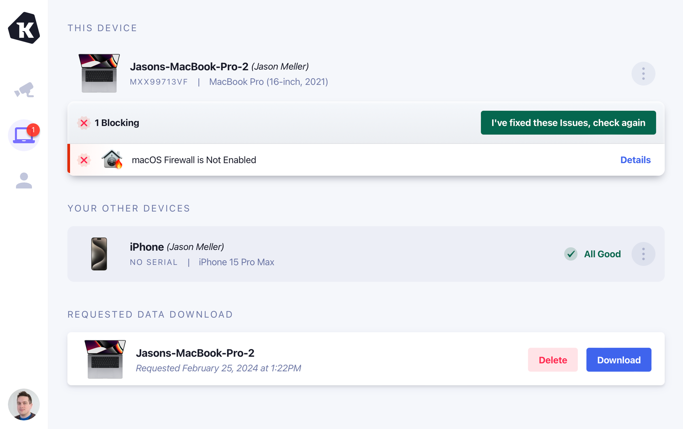Click the Kolide K logo
Image resolution: width=683 pixels, height=429 pixels.
pos(24,28)
